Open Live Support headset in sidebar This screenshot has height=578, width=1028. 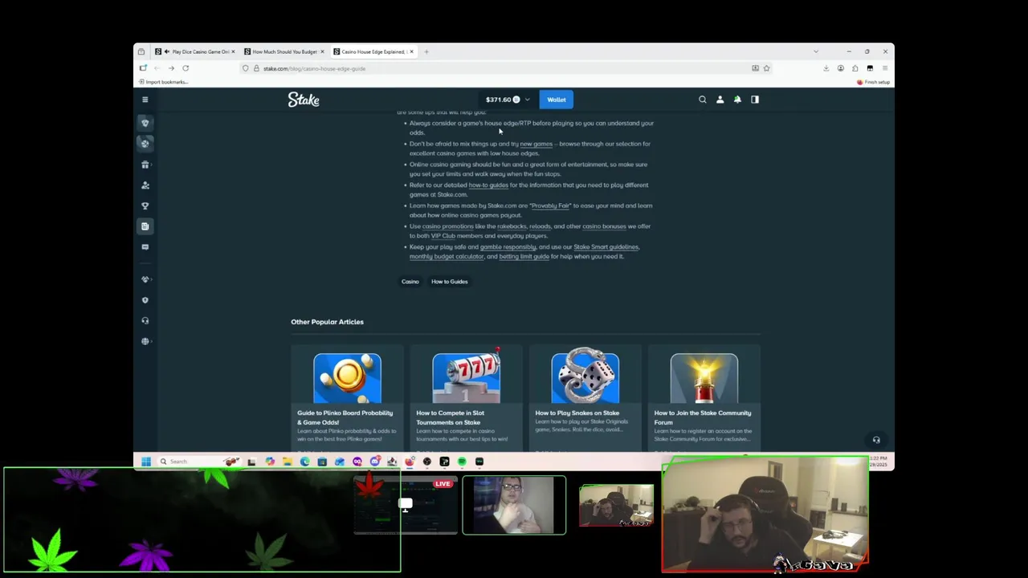[x=145, y=320]
